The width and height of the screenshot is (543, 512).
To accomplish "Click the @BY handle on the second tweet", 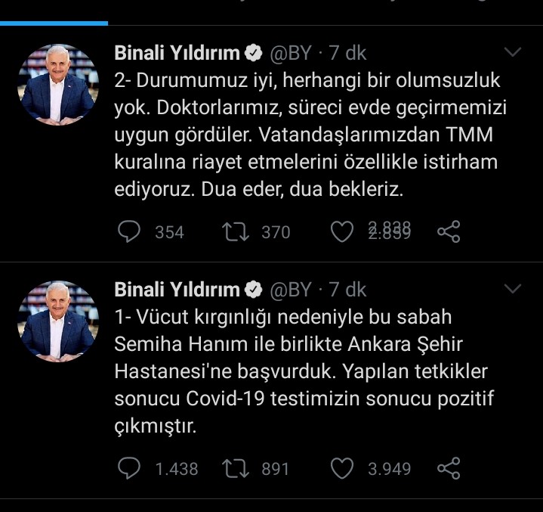I will coord(291,290).
